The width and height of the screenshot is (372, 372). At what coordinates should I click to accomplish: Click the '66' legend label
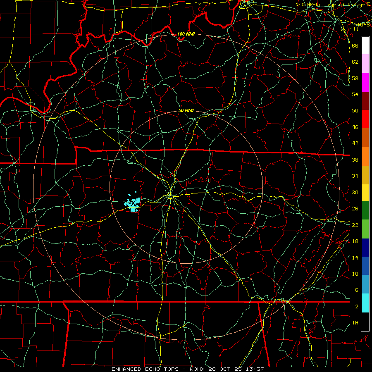pyautogui.click(x=355, y=45)
